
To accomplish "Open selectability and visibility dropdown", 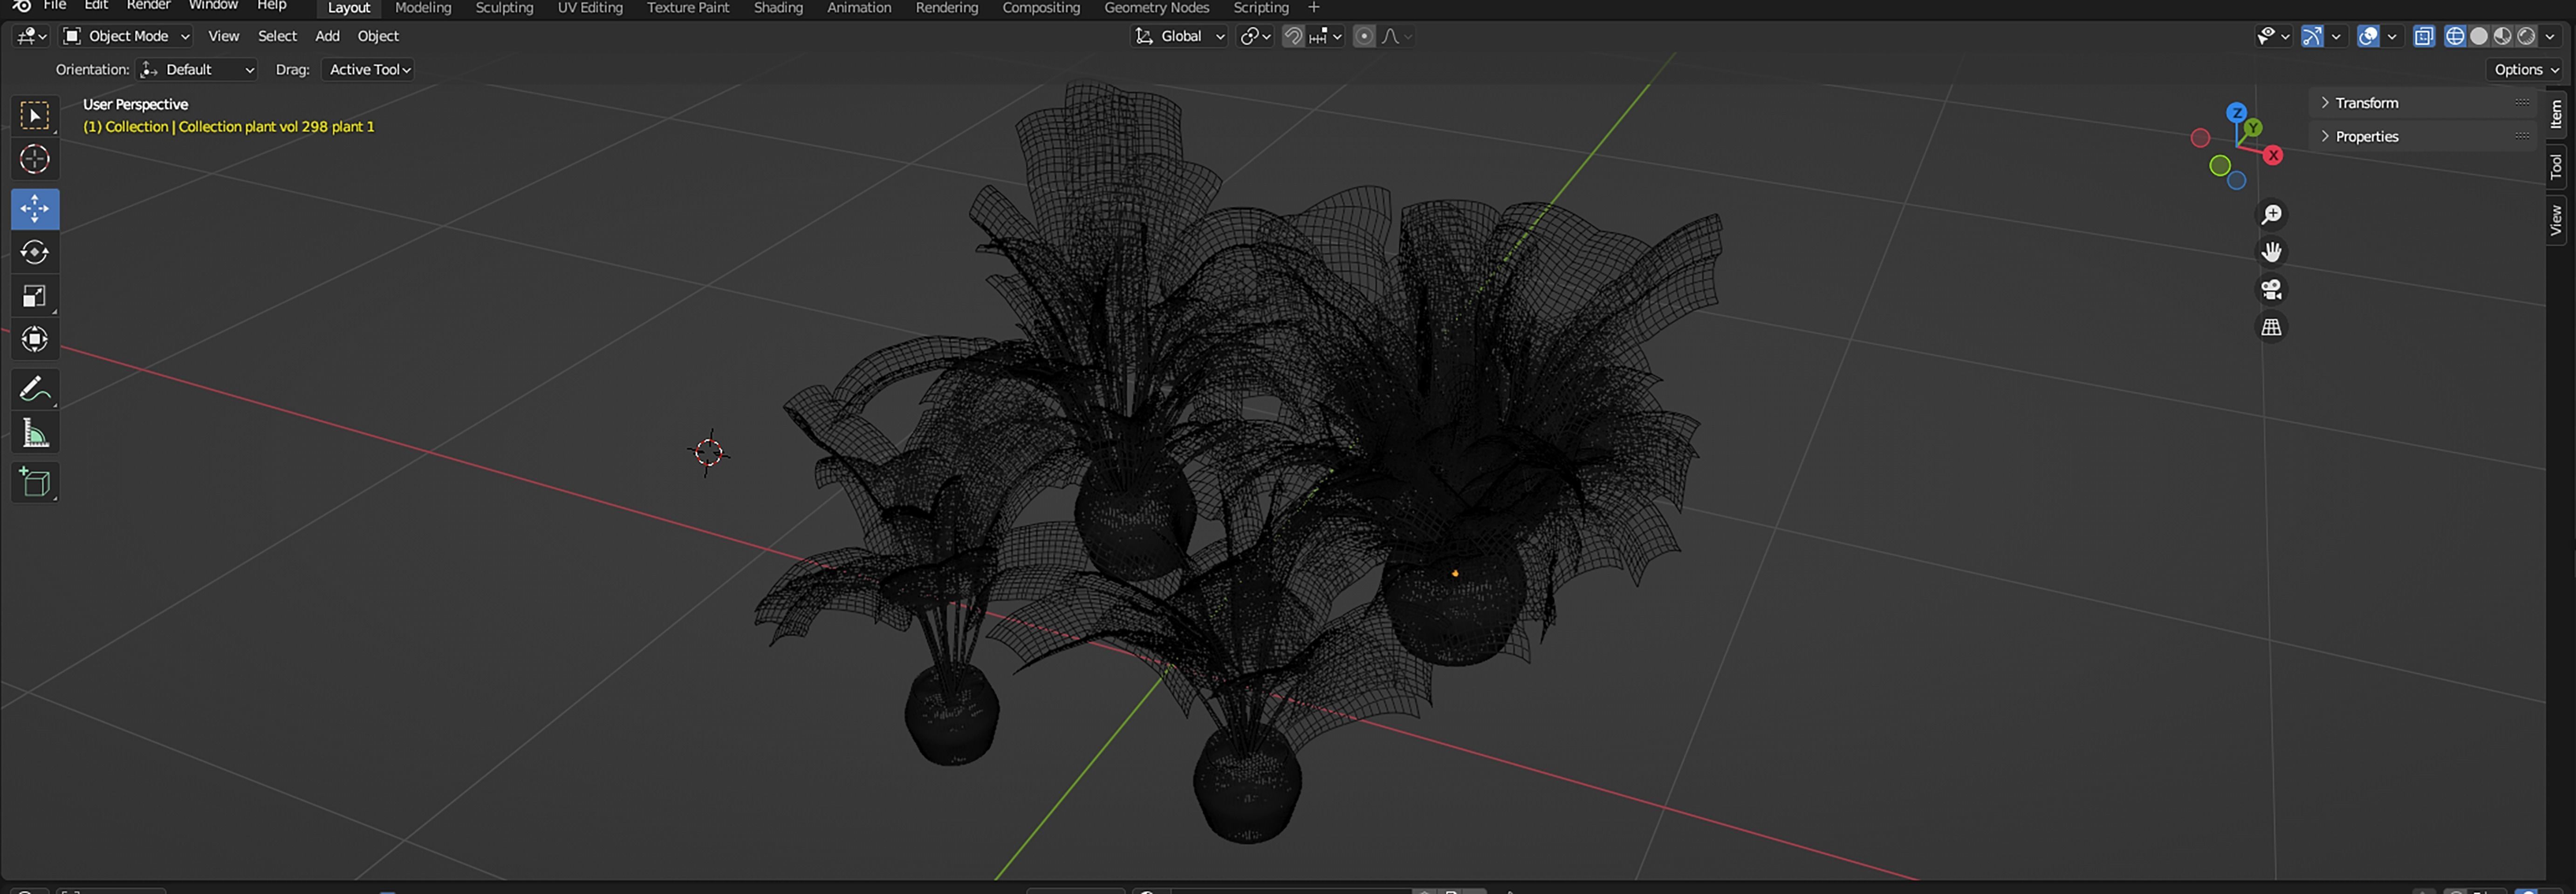I will pos(2273,37).
